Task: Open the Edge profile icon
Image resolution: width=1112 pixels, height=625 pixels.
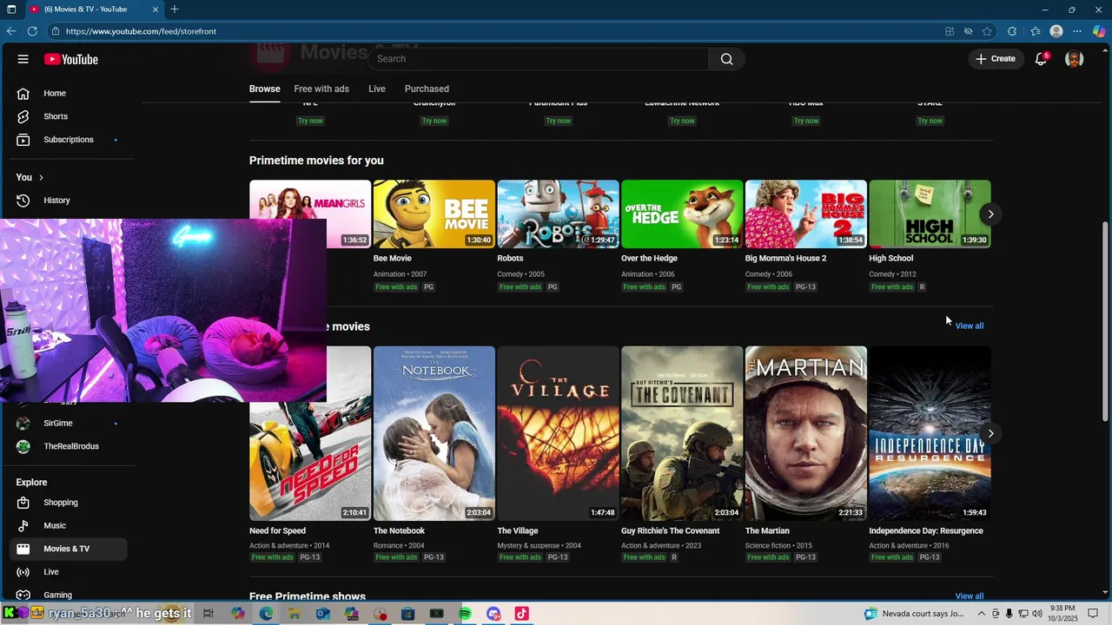Action: click(x=1056, y=31)
